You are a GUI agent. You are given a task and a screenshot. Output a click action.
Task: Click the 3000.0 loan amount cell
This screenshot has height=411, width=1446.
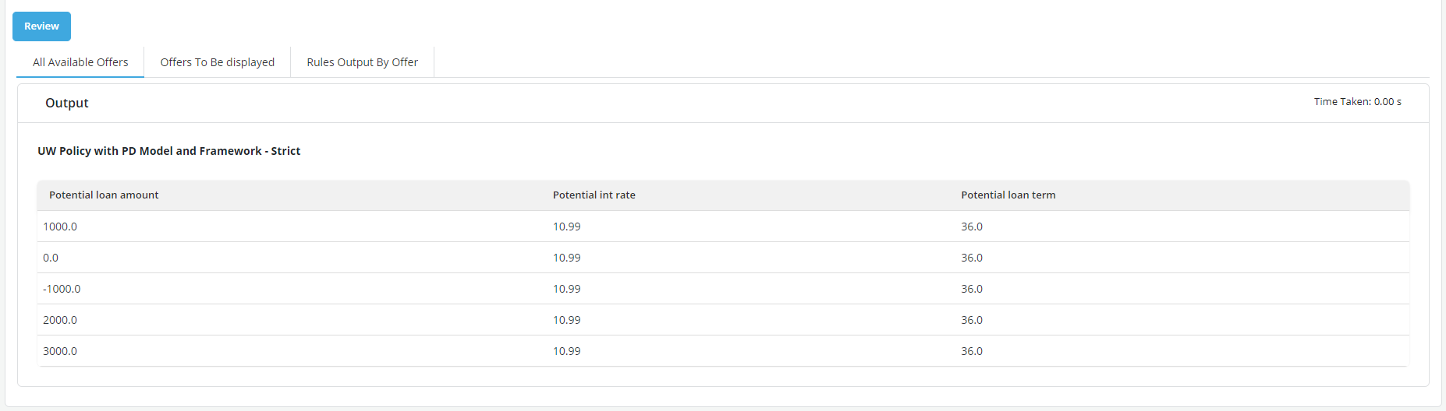click(60, 351)
